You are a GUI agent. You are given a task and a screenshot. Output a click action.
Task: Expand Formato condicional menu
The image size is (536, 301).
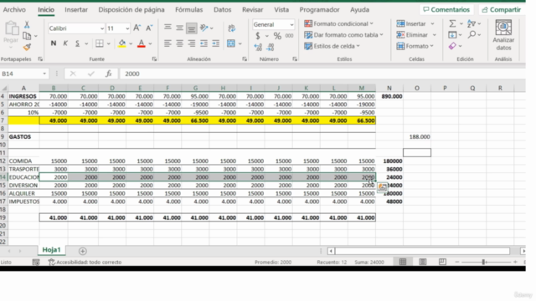(338, 23)
